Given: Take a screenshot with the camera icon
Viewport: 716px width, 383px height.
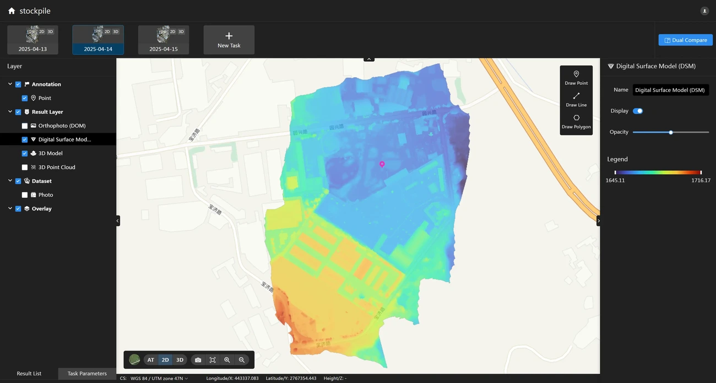Looking at the screenshot, I should (x=198, y=360).
